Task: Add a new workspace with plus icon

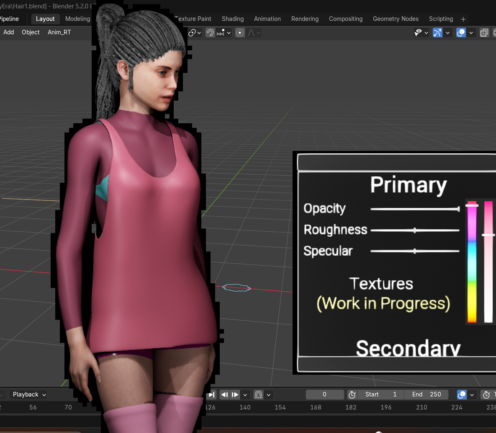Action: tap(463, 19)
